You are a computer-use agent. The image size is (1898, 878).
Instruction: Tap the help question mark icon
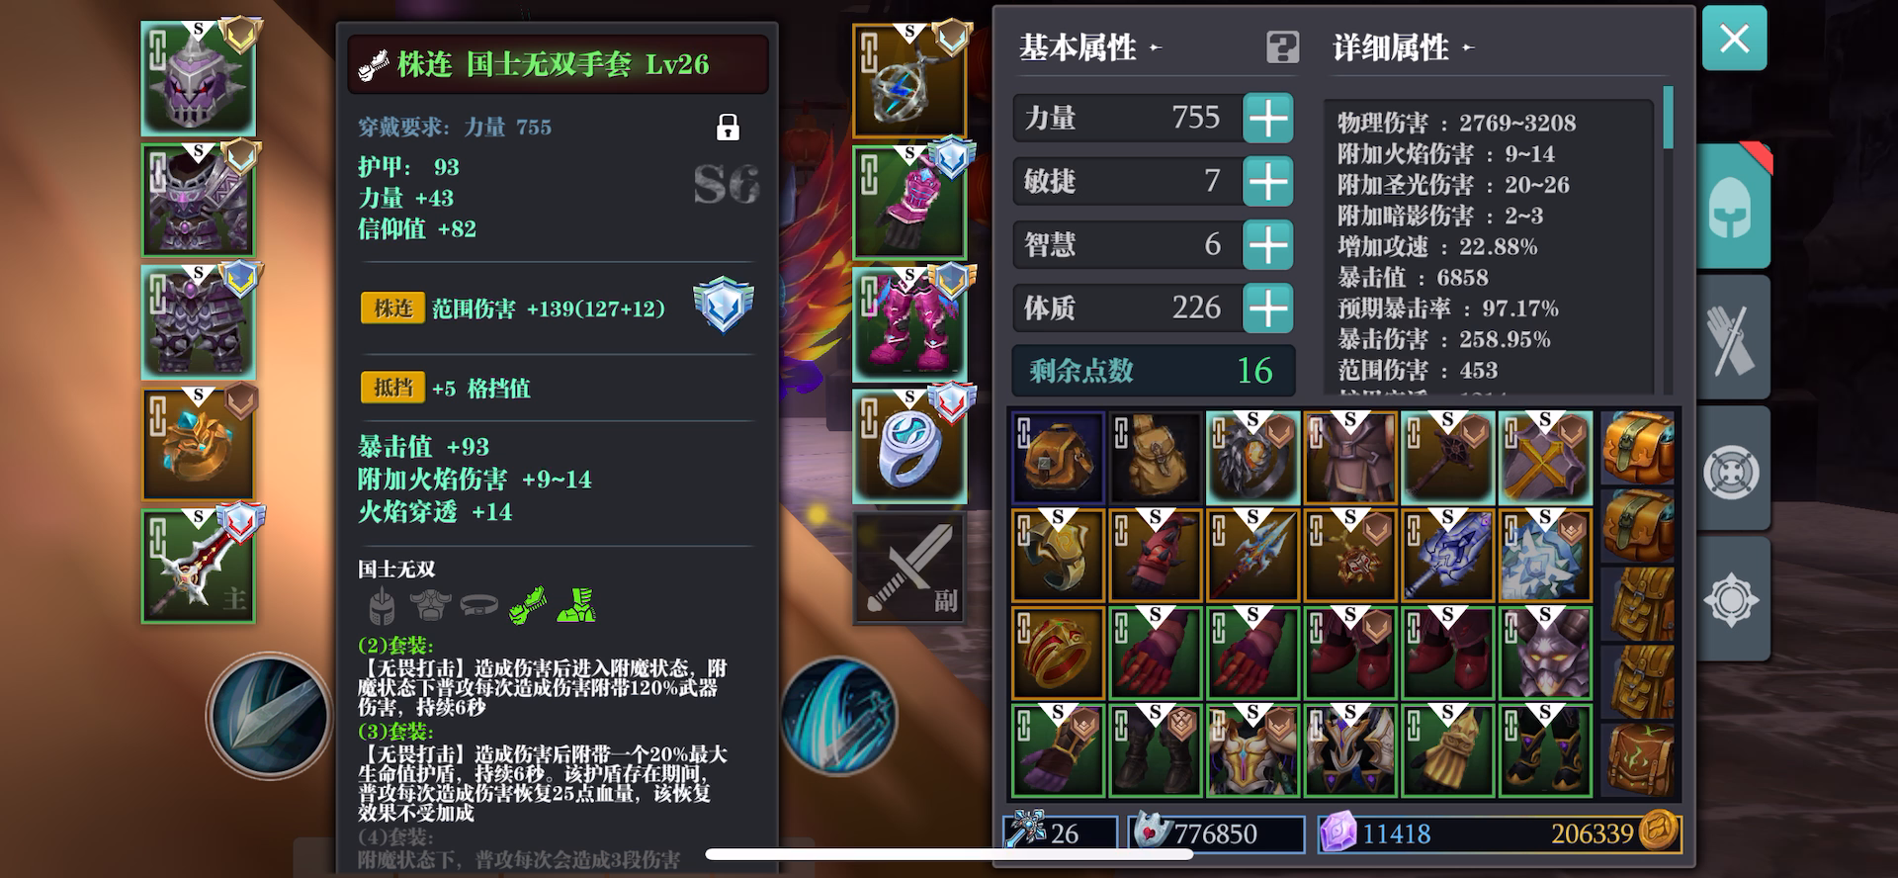tap(1282, 47)
